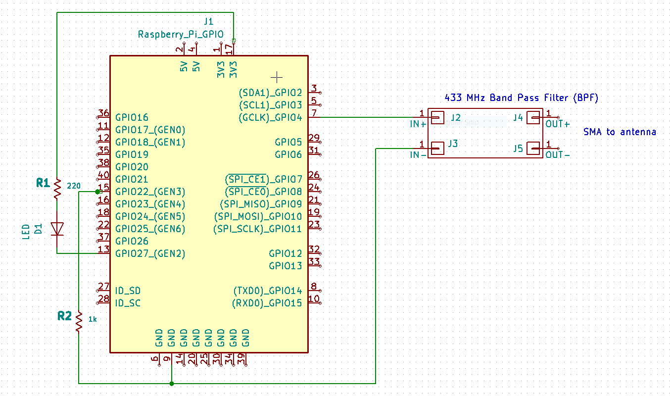
Task: Select the '433 MHz Band Pass Filter (BPF)' text note
Action: click(522, 98)
